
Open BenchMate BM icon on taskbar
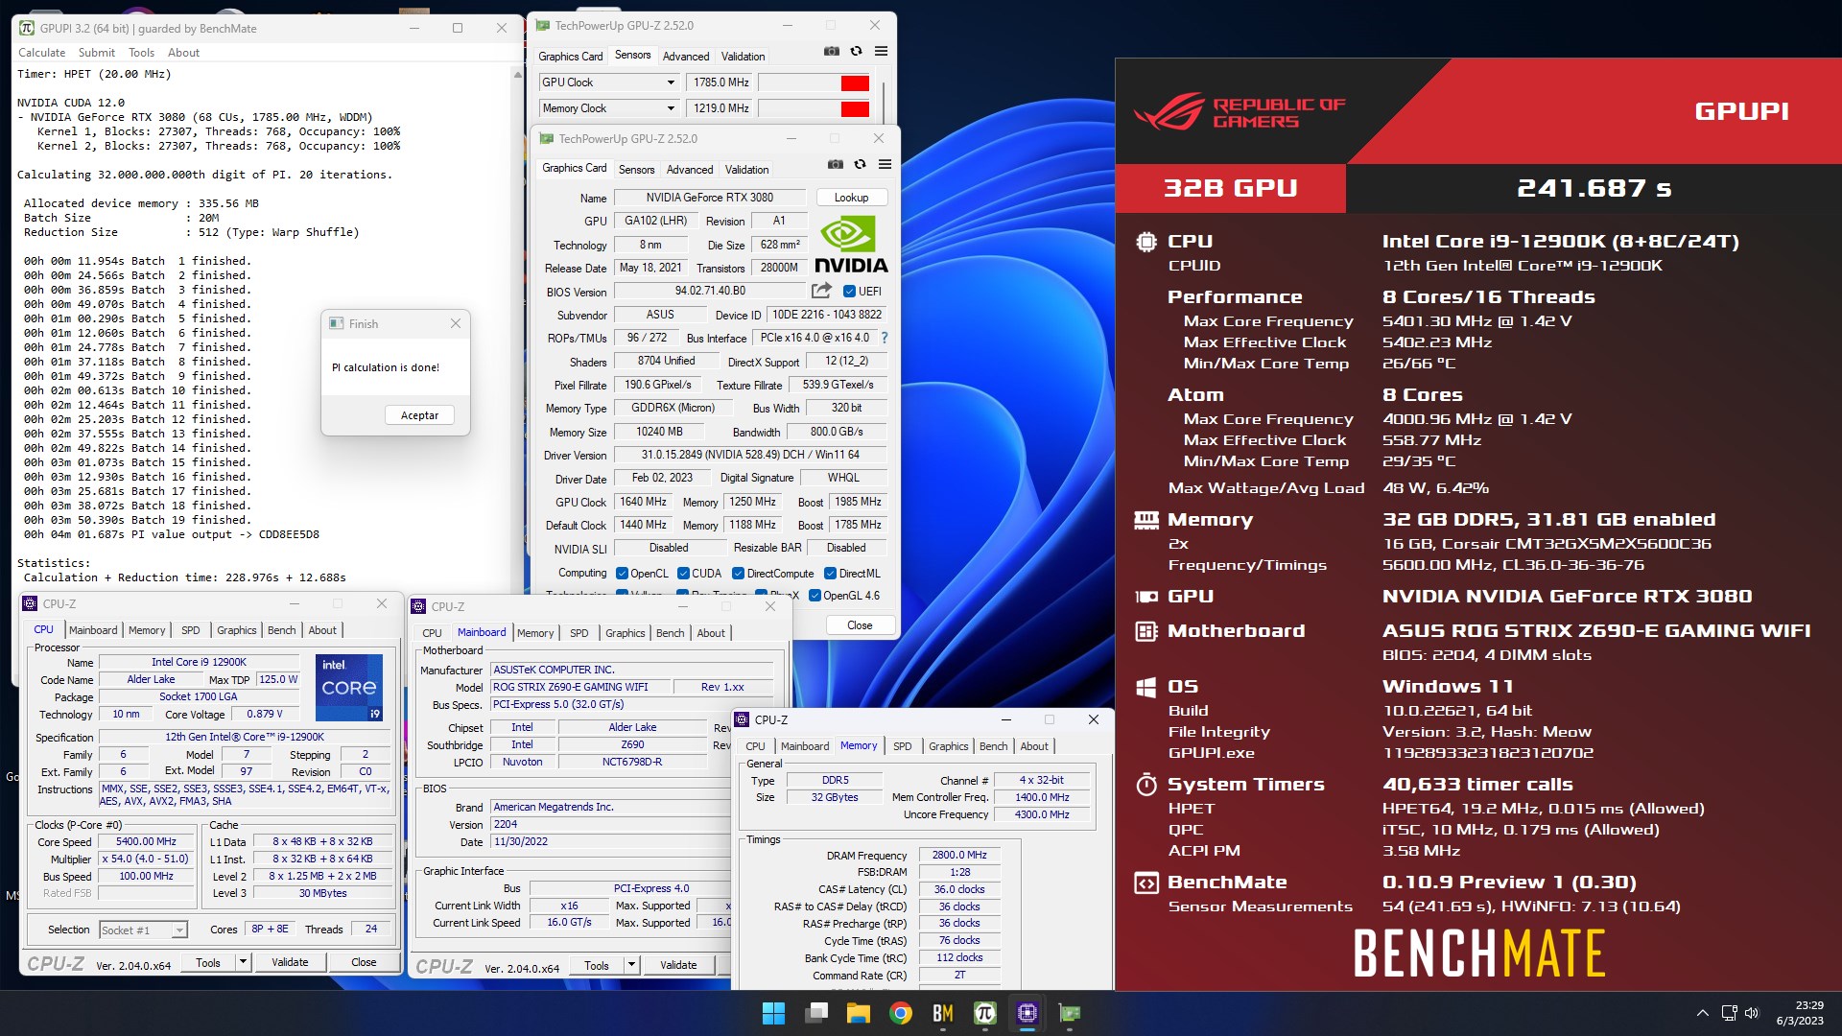point(942,1013)
